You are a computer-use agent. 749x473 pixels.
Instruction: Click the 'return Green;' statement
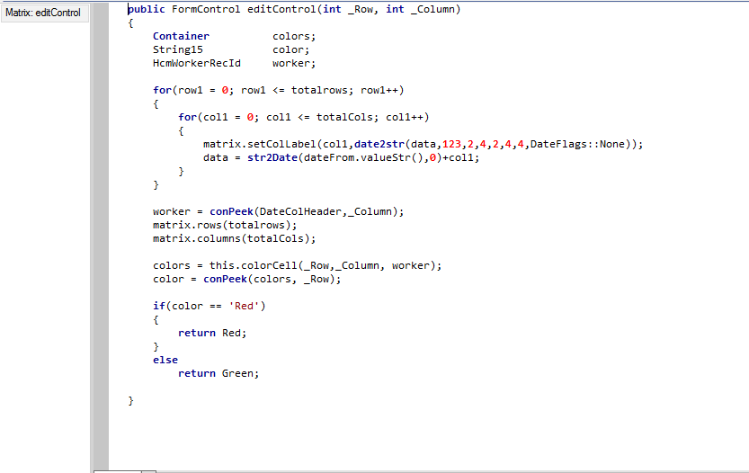218,373
